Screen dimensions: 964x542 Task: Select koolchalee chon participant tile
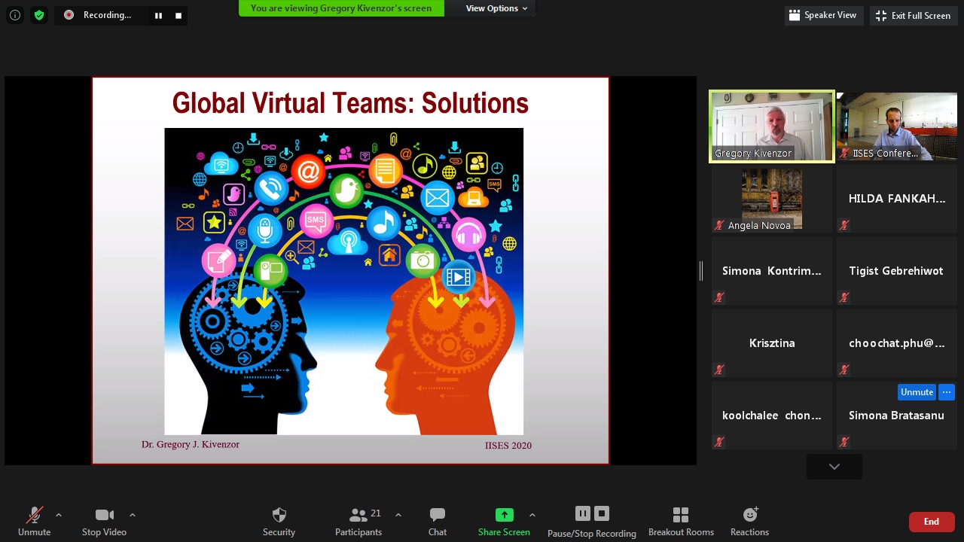(772, 416)
